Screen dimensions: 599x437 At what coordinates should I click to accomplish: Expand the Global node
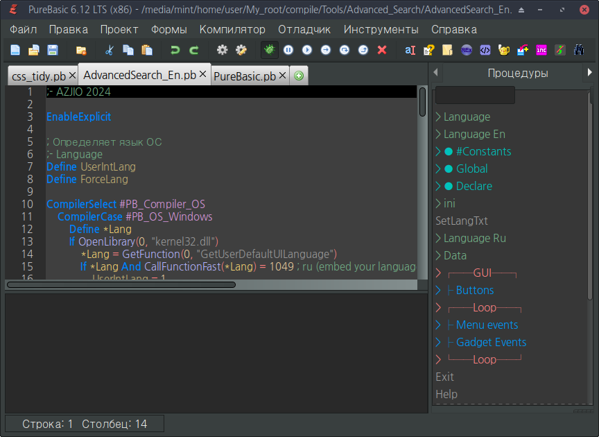[x=438, y=169]
